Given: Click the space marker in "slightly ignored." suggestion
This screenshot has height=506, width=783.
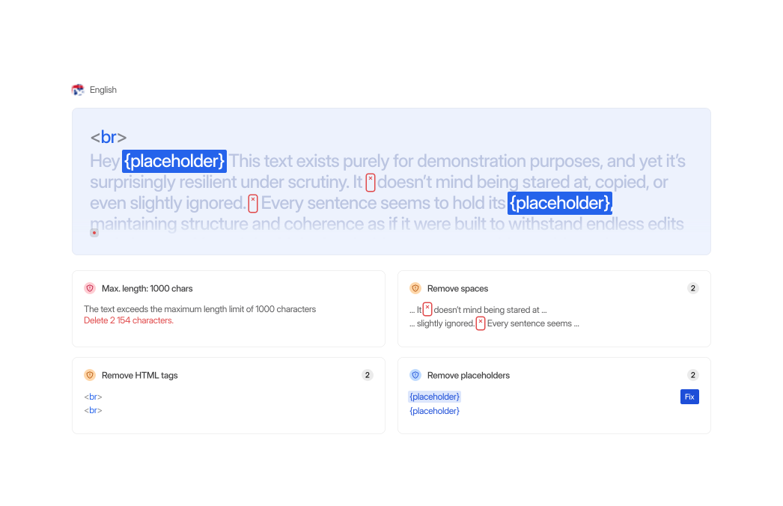Looking at the screenshot, I should pos(480,323).
